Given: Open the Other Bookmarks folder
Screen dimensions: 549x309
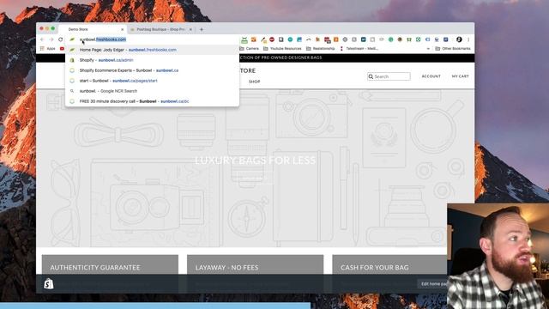Looking at the screenshot, I should point(453,49).
